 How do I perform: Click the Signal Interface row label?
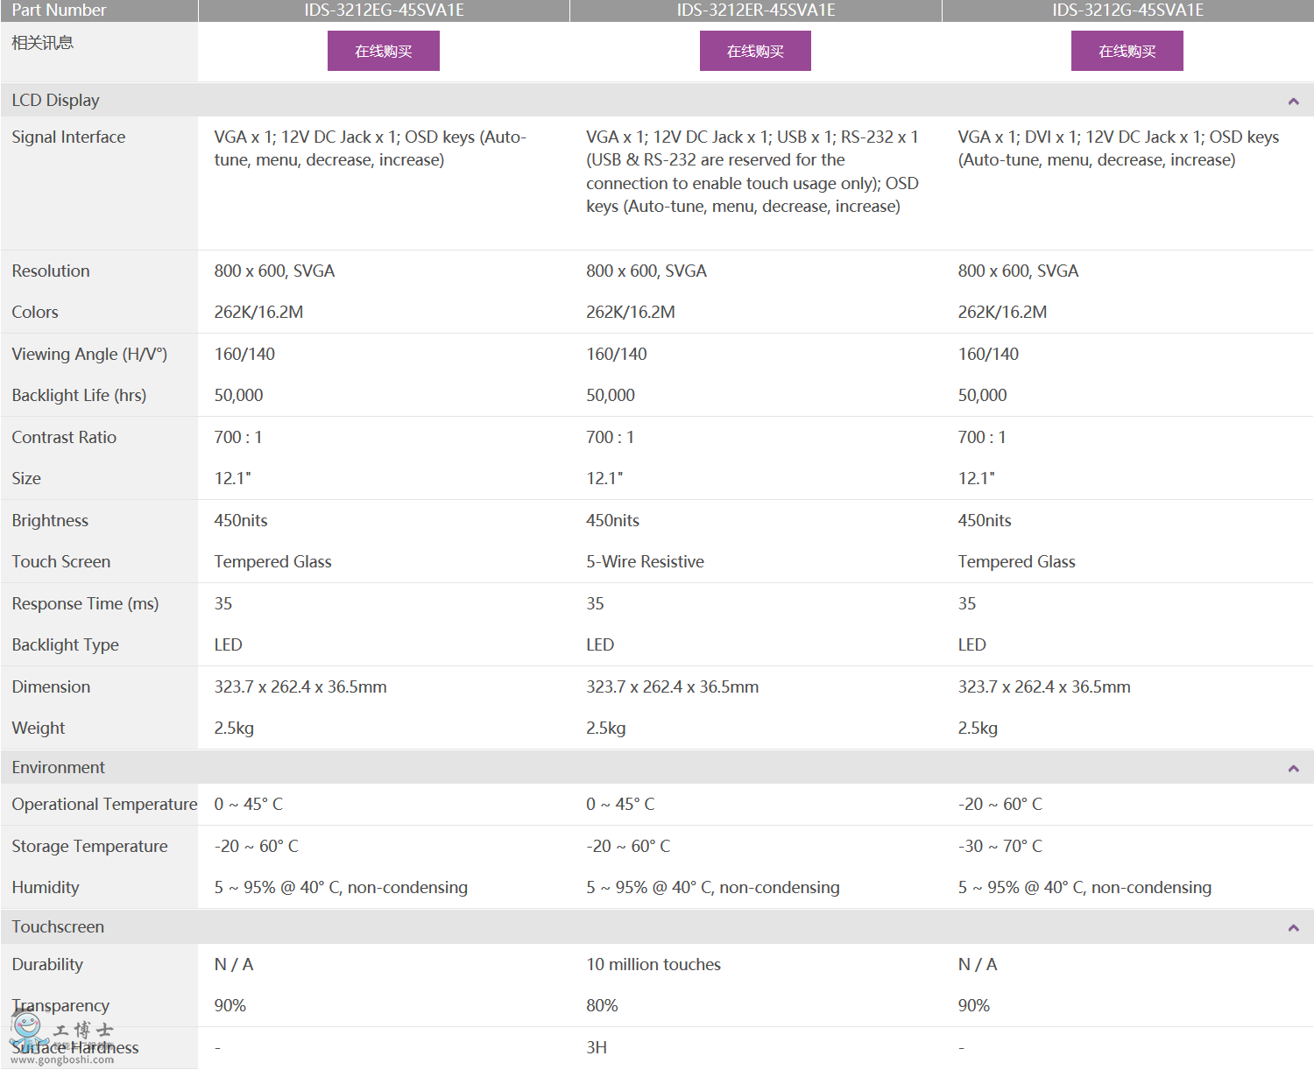68,137
